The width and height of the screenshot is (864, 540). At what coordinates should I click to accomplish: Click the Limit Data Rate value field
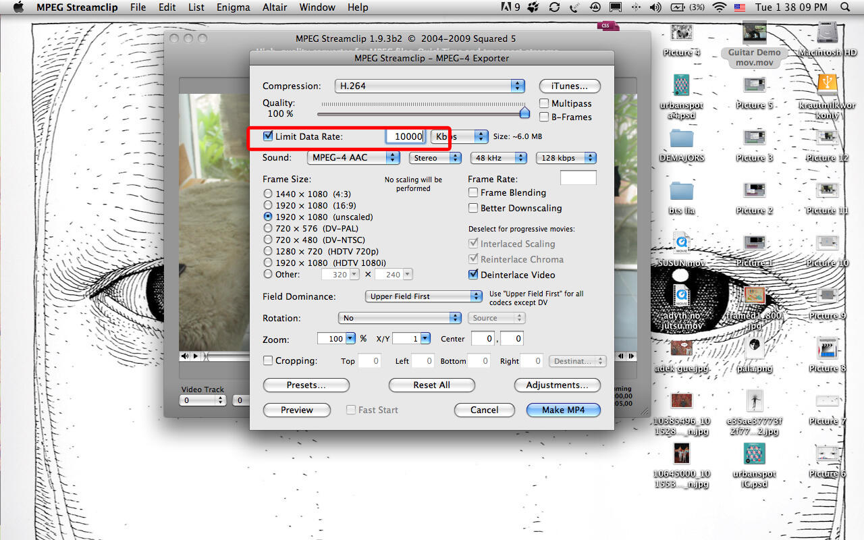click(406, 136)
